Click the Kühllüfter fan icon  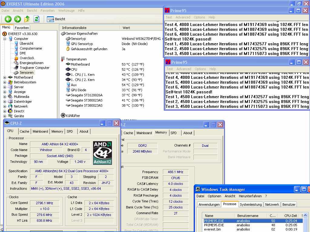point(63,115)
